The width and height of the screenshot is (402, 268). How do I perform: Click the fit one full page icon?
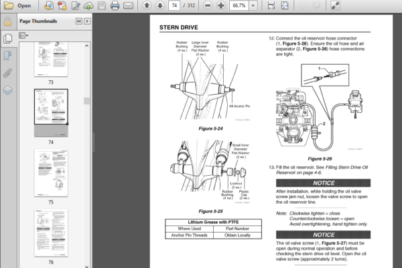[x=285, y=5]
